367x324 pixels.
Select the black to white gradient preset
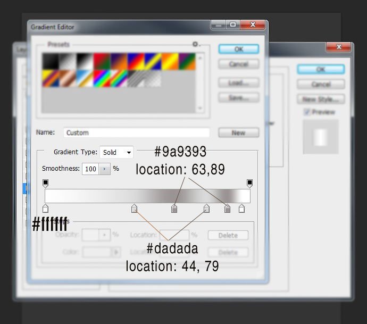(x=85, y=62)
